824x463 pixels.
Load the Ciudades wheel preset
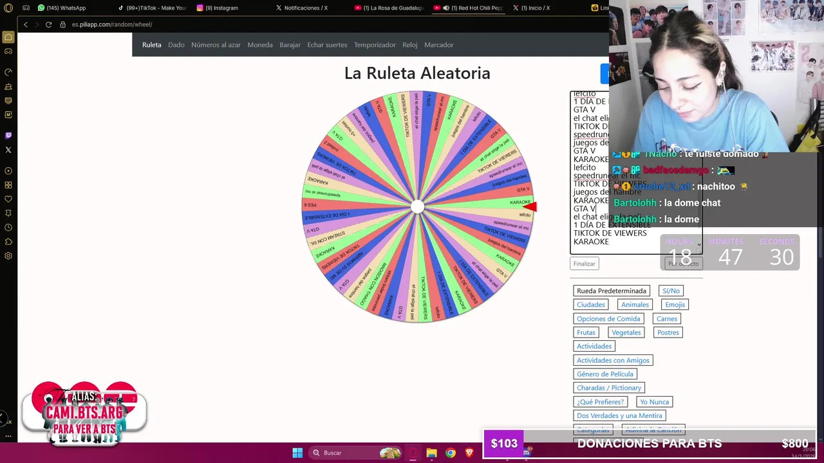pyautogui.click(x=591, y=305)
